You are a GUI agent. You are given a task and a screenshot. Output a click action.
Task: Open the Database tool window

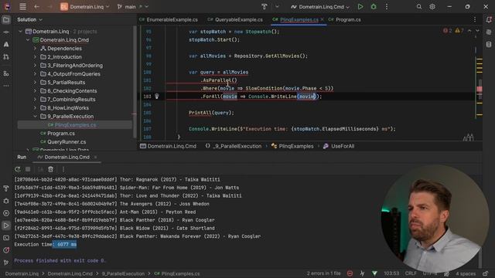(489, 45)
